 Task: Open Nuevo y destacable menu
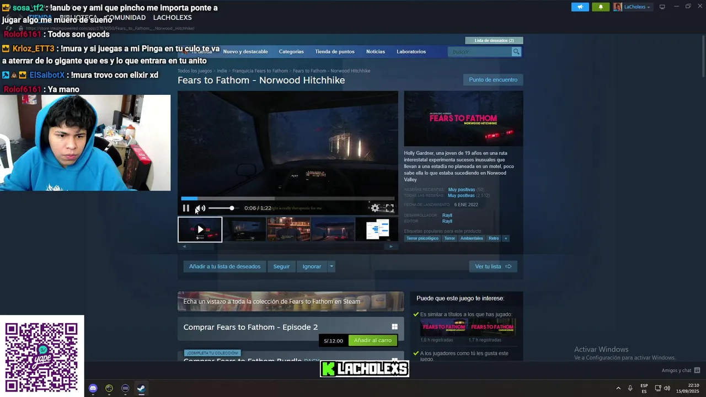(x=245, y=51)
